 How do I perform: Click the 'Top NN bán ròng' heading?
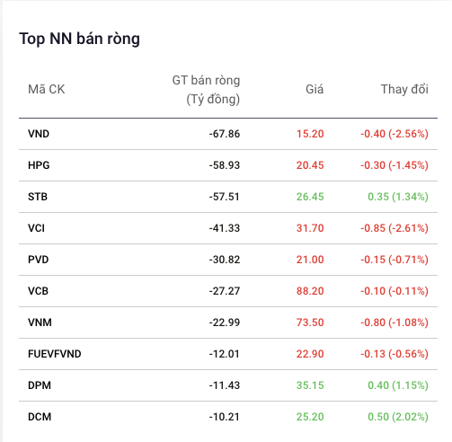[x=79, y=39]
